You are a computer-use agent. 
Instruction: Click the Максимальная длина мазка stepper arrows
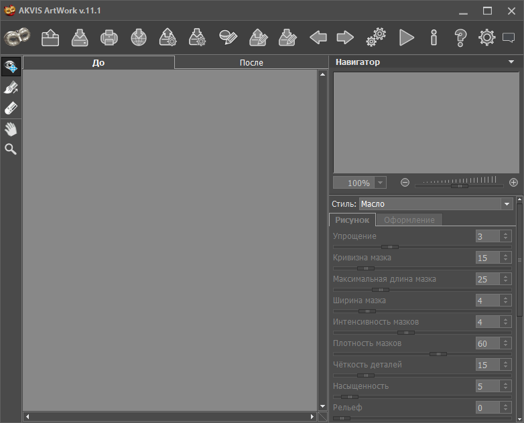click(x=506, y=279)
